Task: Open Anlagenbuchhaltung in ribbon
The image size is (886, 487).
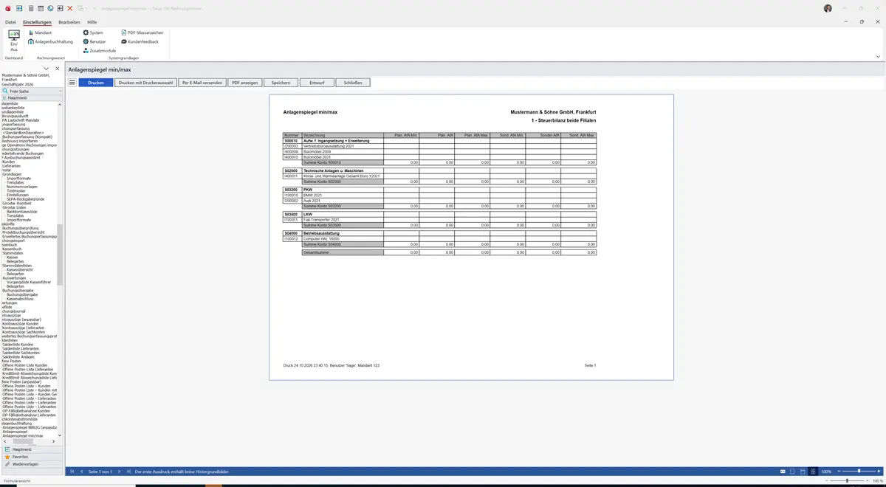Action: [x=50, y=42]
